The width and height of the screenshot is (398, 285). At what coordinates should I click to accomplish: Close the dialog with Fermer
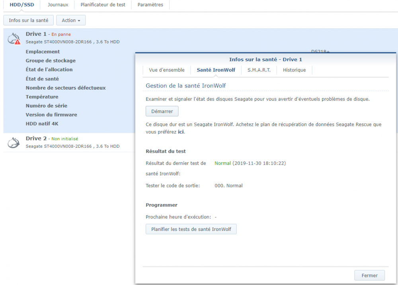coord(370,275)
